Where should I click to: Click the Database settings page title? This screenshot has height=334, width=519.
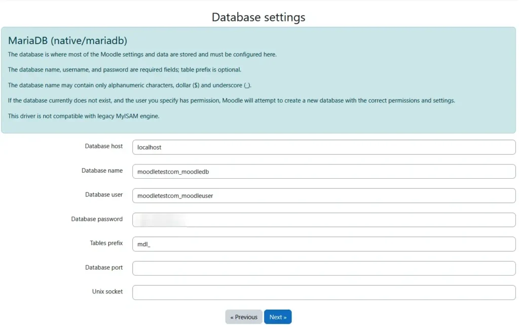pos(258,17)
